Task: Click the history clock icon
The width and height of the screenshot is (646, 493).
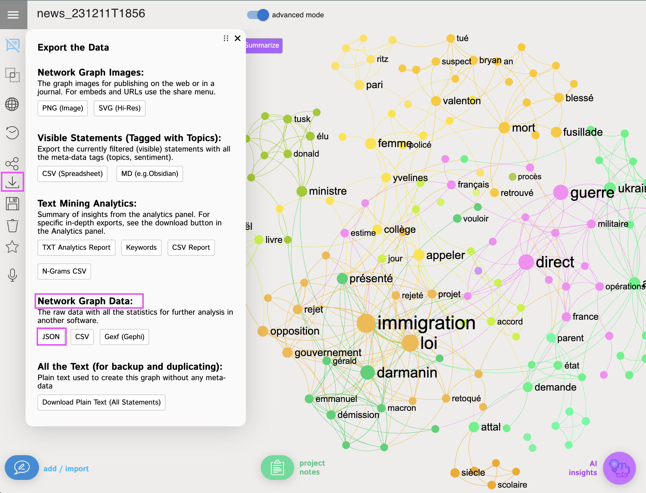Action: (12, 132)
